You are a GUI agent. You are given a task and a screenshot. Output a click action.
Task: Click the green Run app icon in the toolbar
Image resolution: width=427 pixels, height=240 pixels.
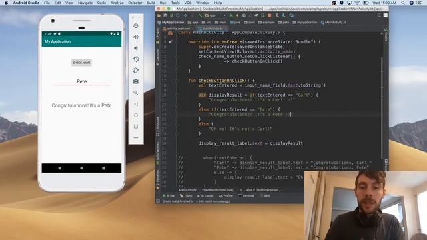[231, 15]
